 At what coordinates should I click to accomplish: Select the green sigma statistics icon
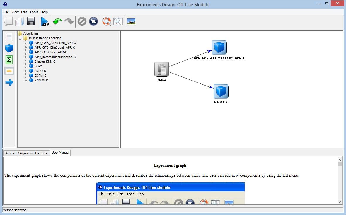click(x=9, y=60)
